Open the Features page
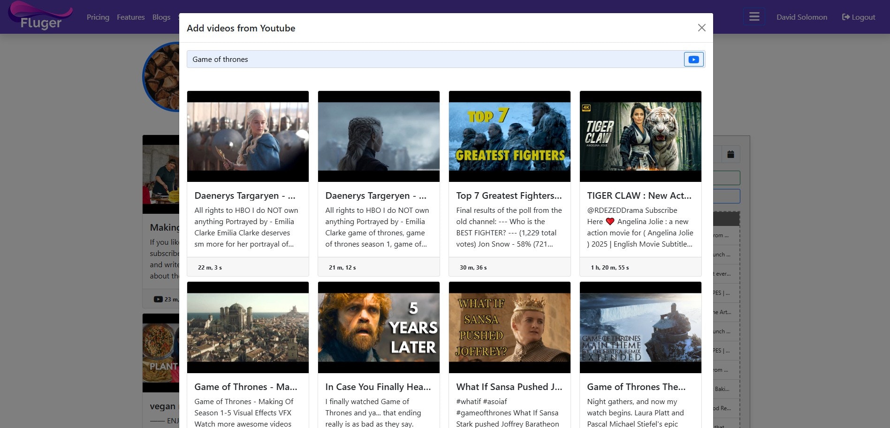This screenshot has height=428, width=890. coord(130,17)
